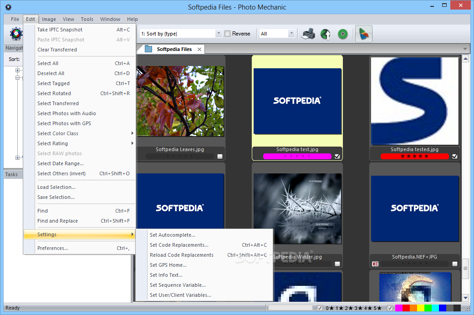
Task: Open the tab list arrow at right
Action: pyautogui.click(x=465, y=49)
